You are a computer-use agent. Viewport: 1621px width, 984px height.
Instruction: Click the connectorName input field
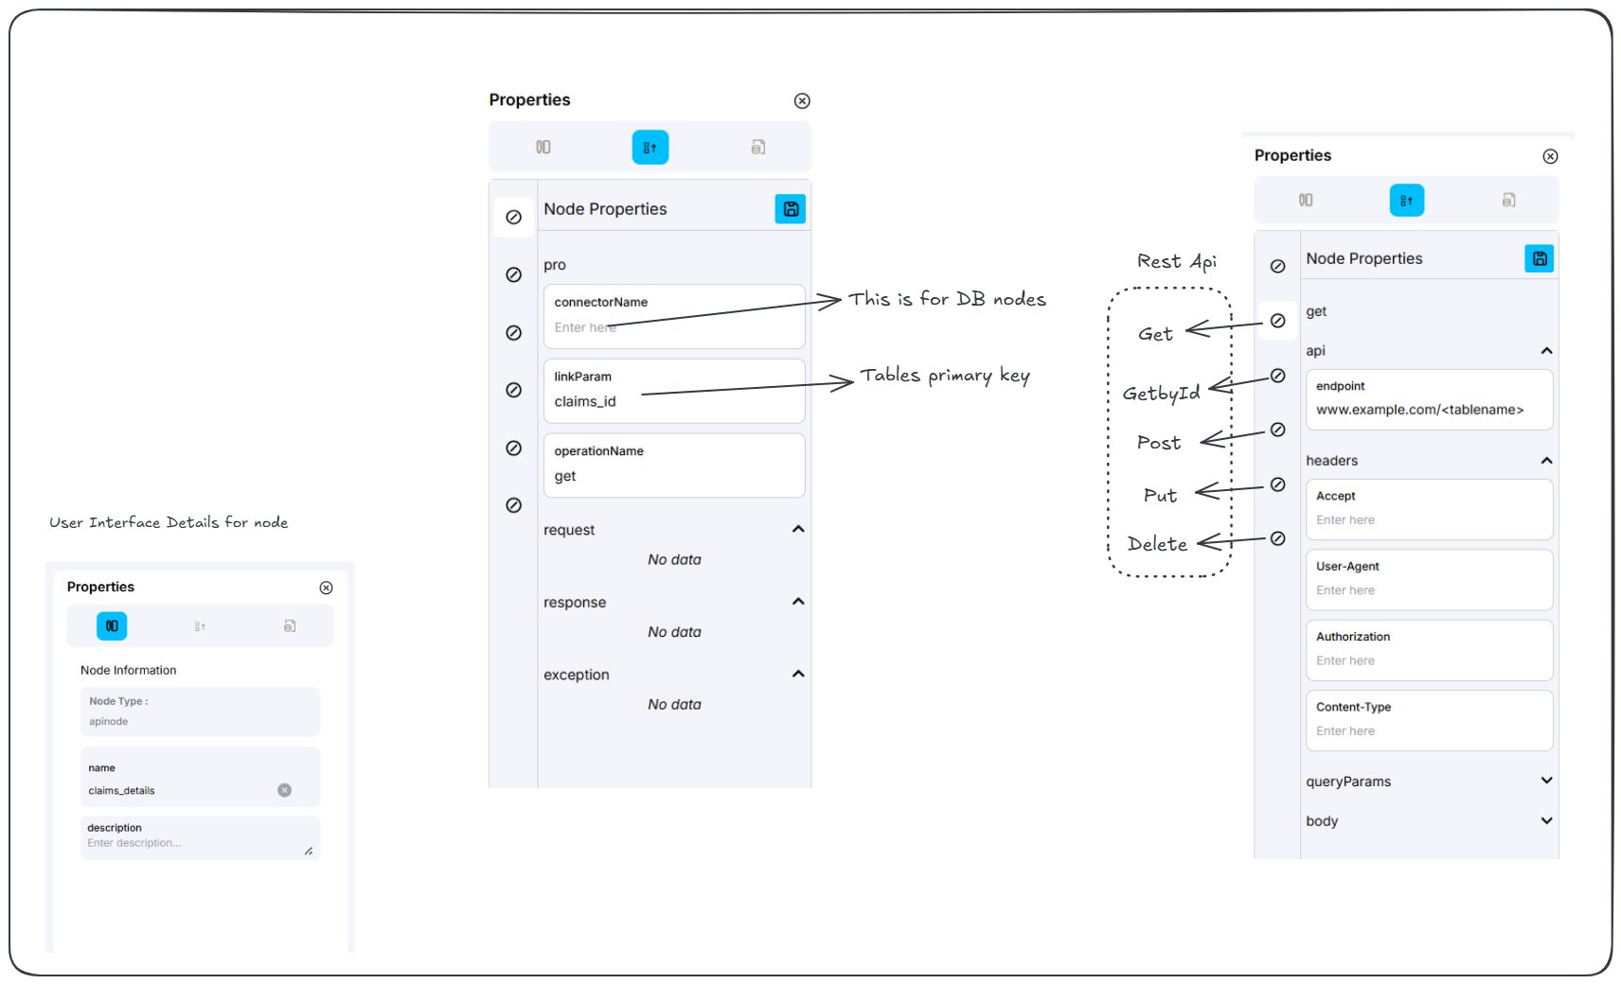[x=673, y=327]
